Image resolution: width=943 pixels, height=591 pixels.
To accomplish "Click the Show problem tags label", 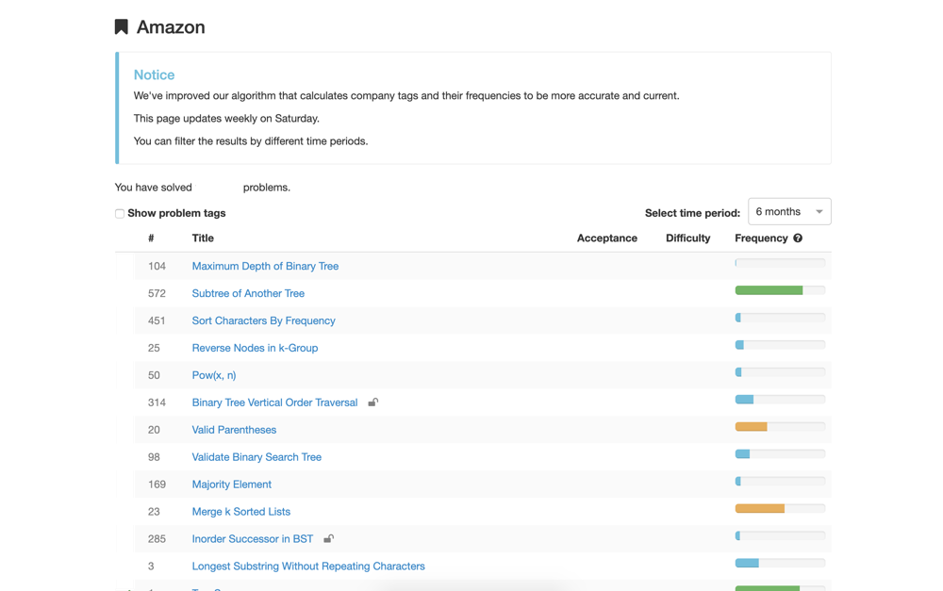I will coord(176,213).
